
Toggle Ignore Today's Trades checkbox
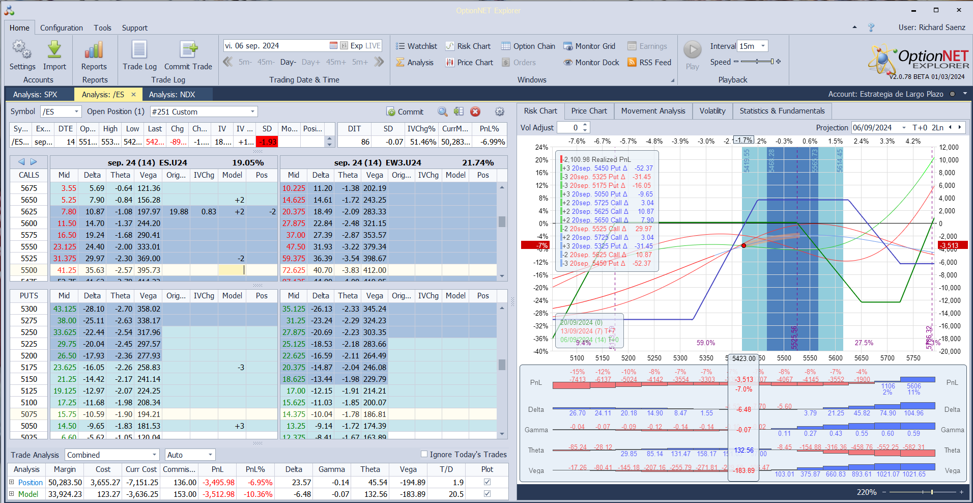pos(424,454)
